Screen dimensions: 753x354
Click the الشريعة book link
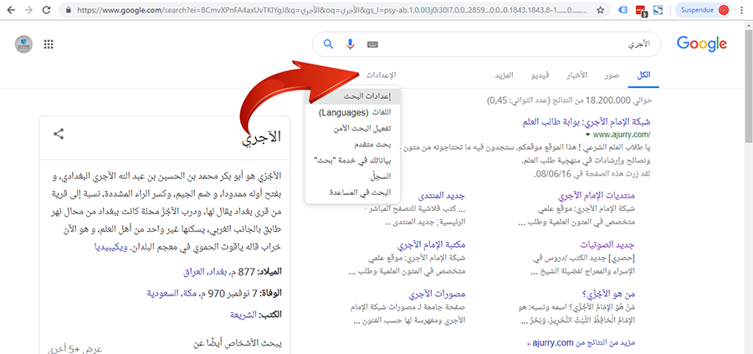(243, 316)
